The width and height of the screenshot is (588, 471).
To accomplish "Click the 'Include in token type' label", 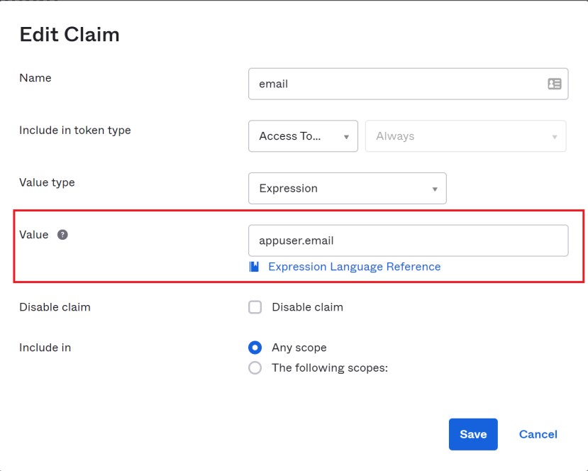I will point(74,130).
